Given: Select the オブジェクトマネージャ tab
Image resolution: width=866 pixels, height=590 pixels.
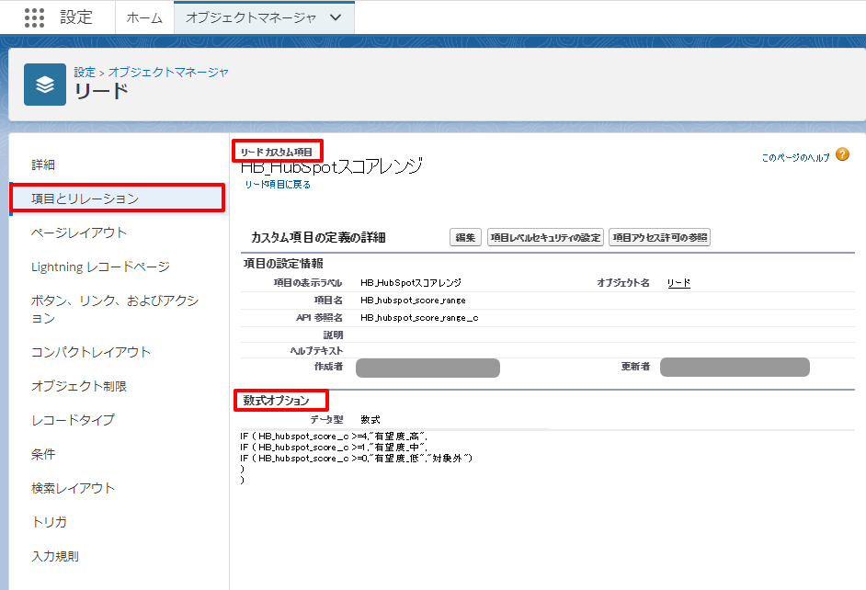Looking at the screenshot, I should [x=251, y=17].
